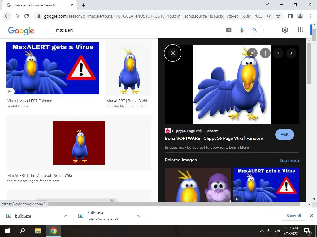Click Chrome icon in taskbar
The height and width of the screenshot is (237, 317).
point(53,231)
